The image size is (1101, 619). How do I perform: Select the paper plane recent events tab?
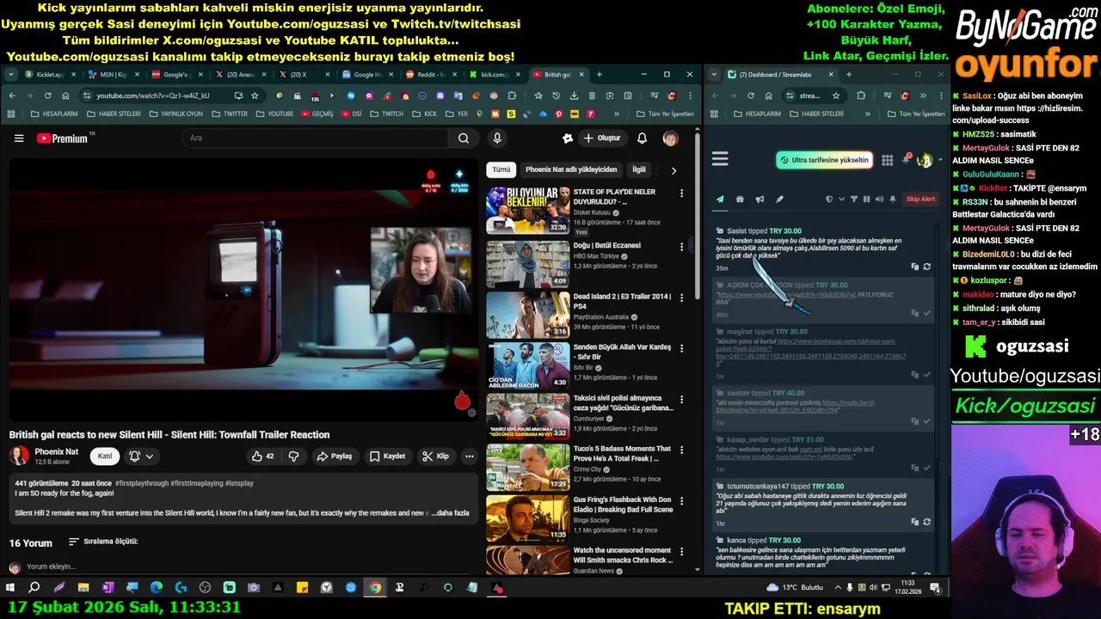tap(720, 199)
